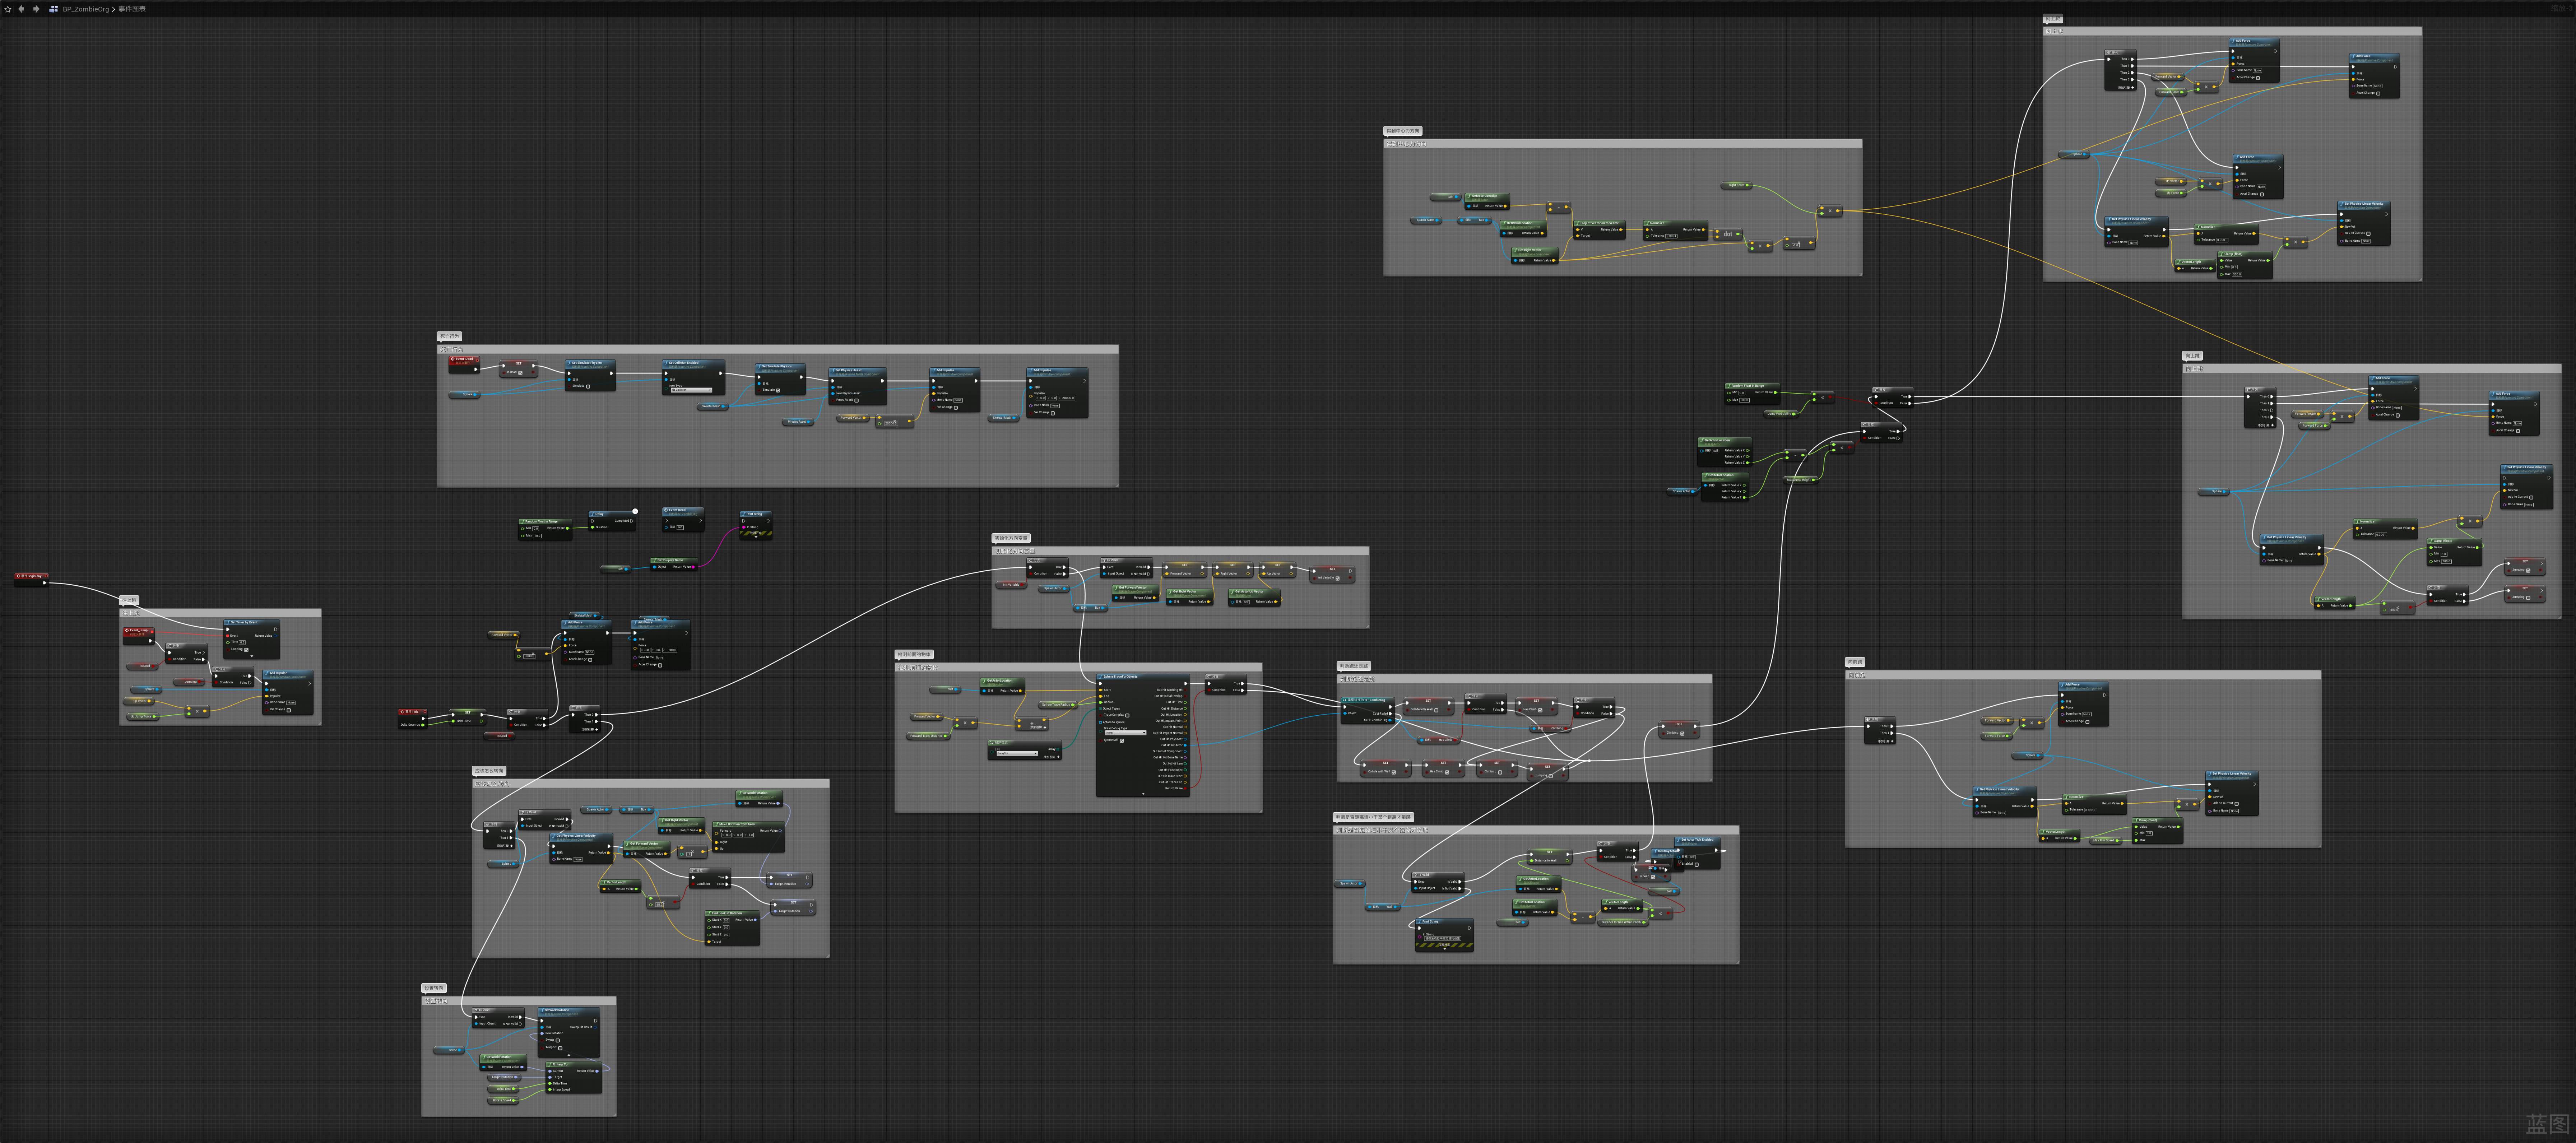Select 事件图表 in the breadcrumb

pos(132,9)
